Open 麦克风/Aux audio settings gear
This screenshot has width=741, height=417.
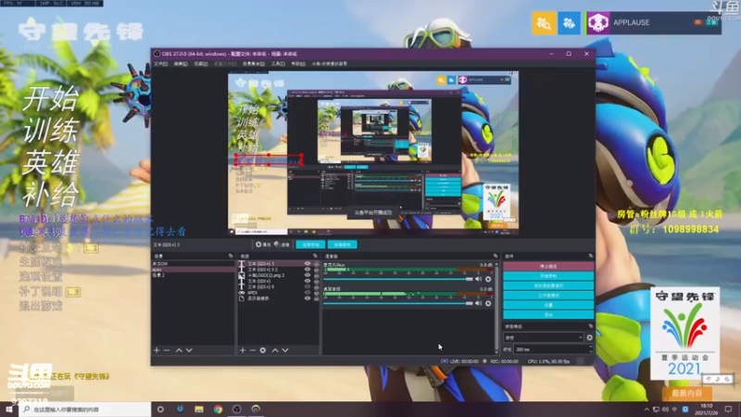[x=488, y=279]
